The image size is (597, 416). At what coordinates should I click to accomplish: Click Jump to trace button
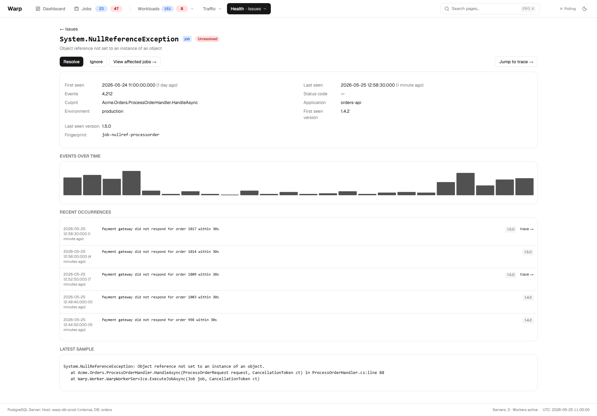[516, 62]
